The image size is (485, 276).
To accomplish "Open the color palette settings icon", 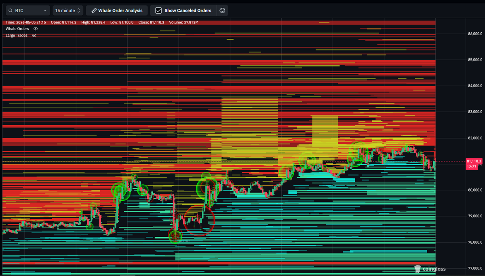I will [222, 11].
